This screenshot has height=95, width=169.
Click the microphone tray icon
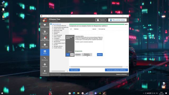[150, 93]
